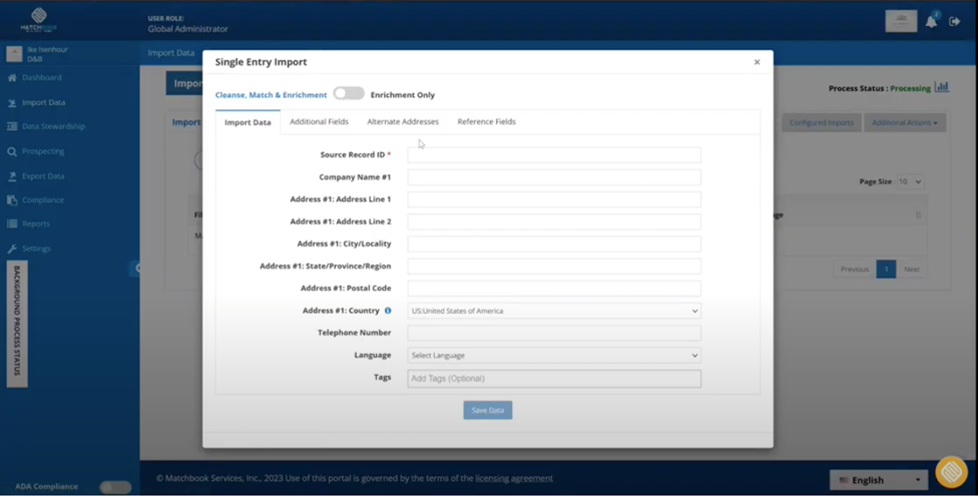This screenshot has width=978, height=500.
Task: Click the Source Record ID field
Action: click(x=554, y=155)
